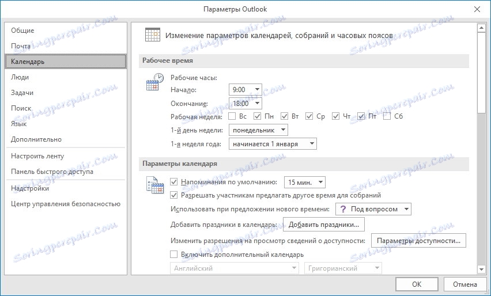This screenshot has height=296, width=491.
Task: Enable the Сб working day checkbox
Action: tap(387, 116)
